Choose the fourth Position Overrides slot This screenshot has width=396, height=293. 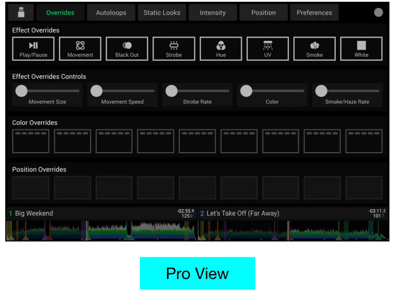(x=156, y=188)
